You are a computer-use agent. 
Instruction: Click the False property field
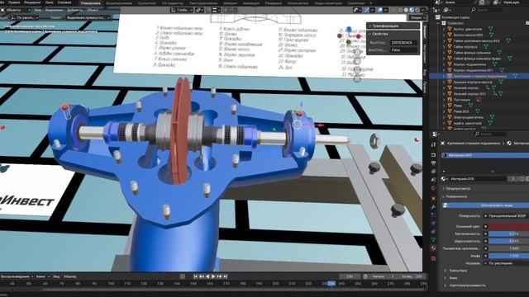(404, 49)
